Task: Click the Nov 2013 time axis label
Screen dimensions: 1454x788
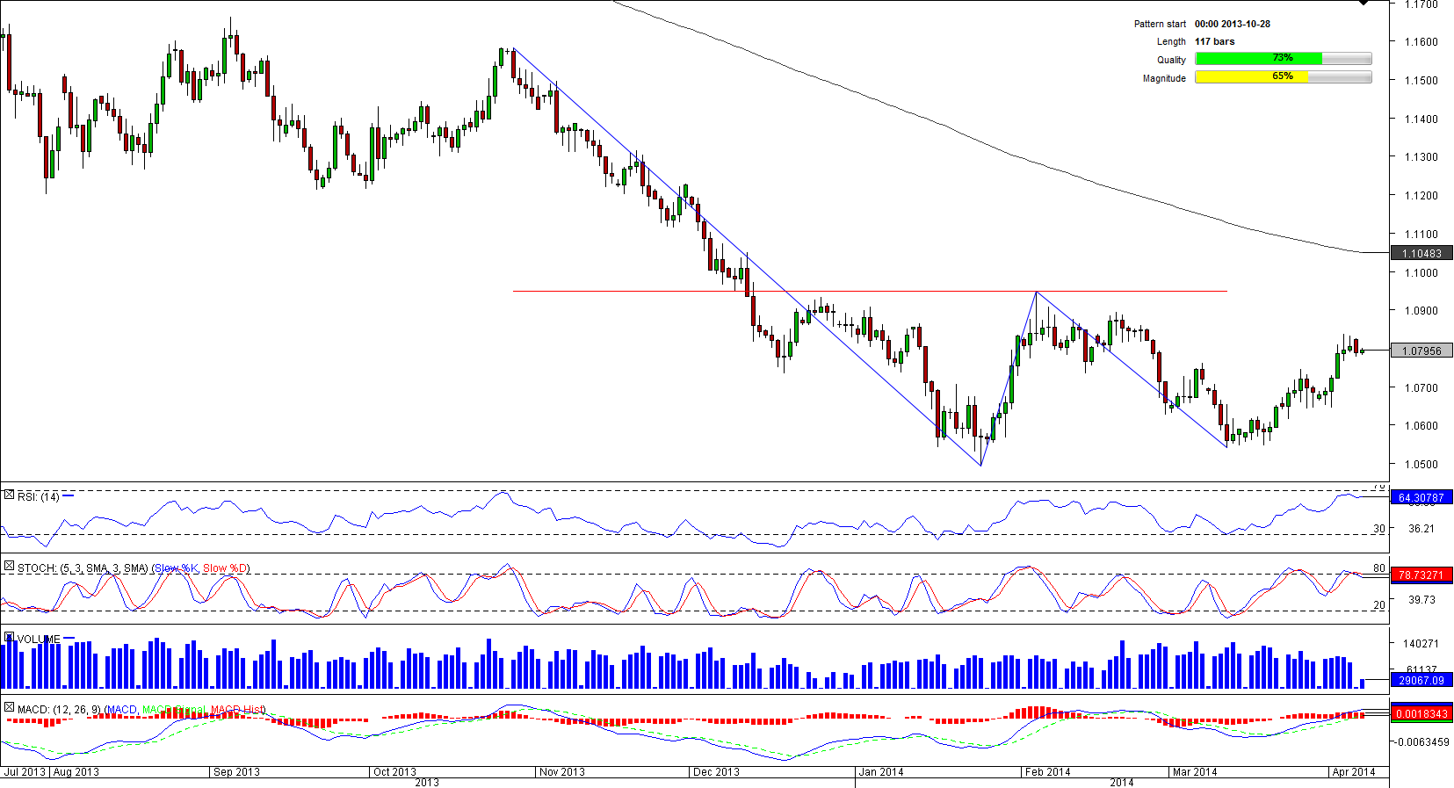Action: pos(562,772)
